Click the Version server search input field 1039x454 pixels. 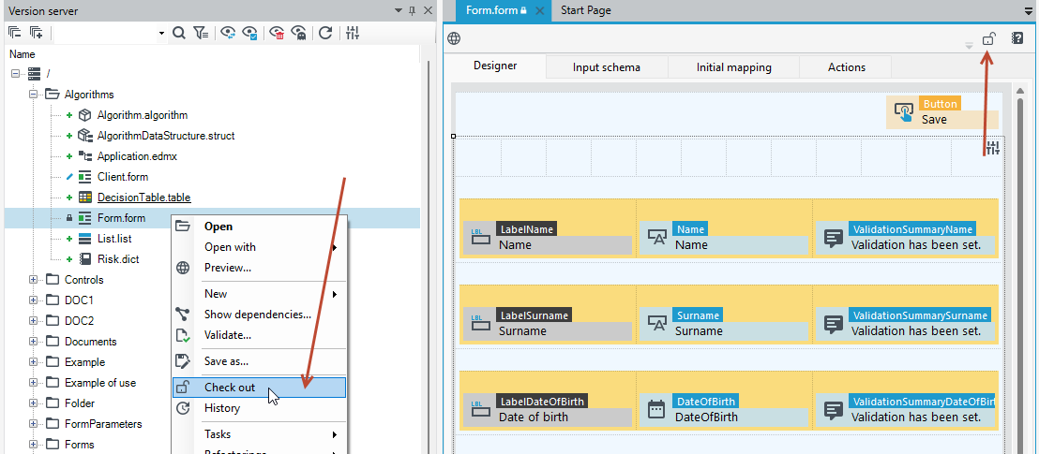coord(106,33)
